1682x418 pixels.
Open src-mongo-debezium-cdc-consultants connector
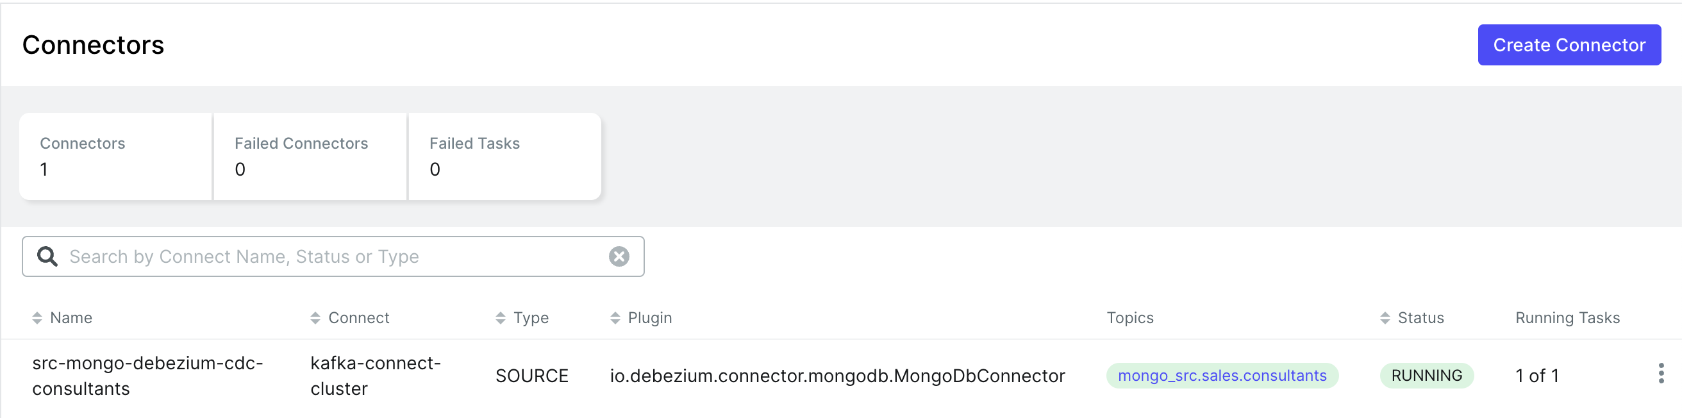coord(147,376)
